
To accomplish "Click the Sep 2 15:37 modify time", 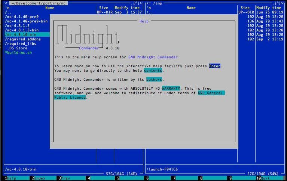I will coord(128,12).
